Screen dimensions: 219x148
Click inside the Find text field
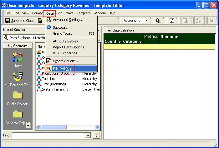pyautogui.click(x=48, y=135)
